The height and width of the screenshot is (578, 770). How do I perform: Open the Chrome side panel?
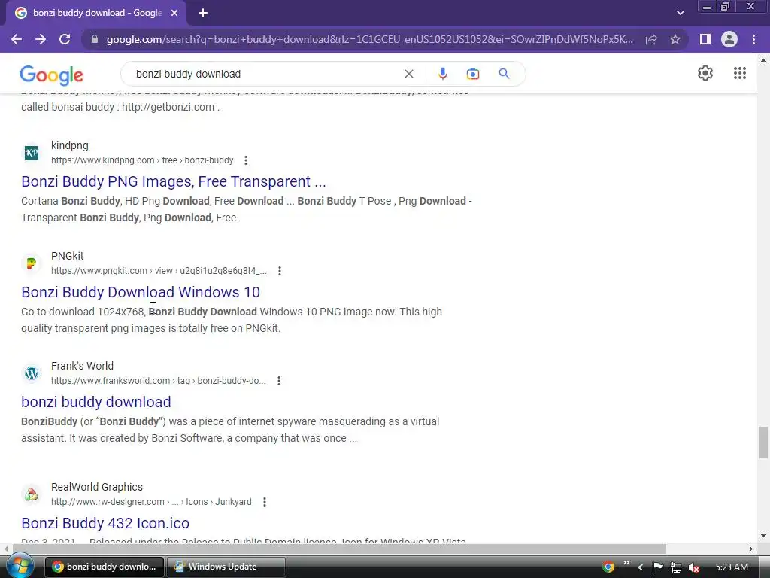pyautogui.click(x=705, y=39)
